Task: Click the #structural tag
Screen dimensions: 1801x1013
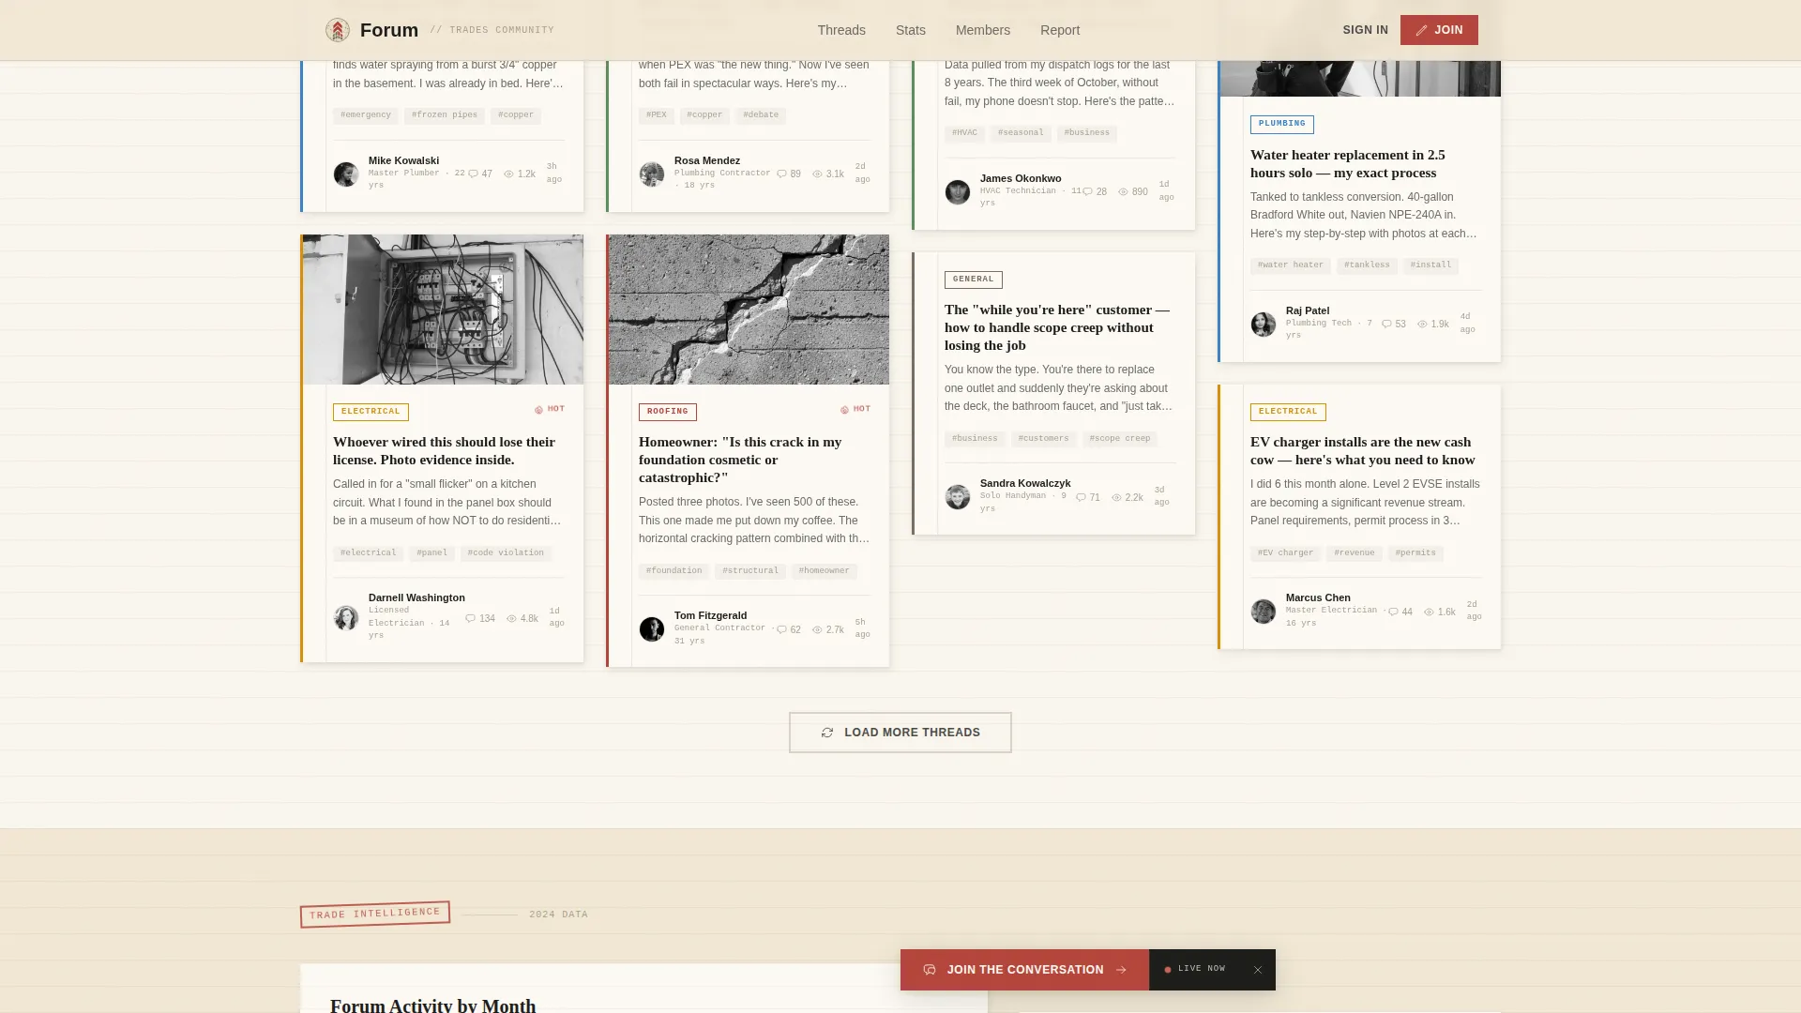Action: point(750,571)
